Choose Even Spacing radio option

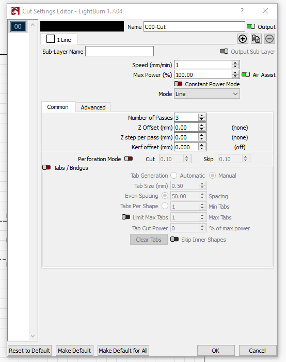click(165, 196)
